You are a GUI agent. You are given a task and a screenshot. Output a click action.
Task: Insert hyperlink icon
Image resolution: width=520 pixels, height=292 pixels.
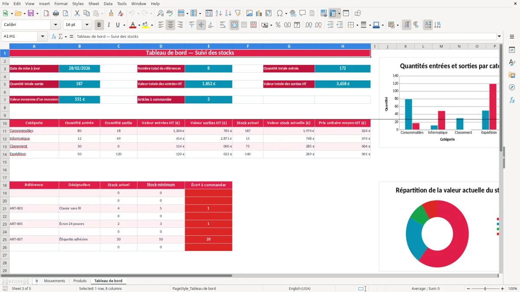coord(293,13)
